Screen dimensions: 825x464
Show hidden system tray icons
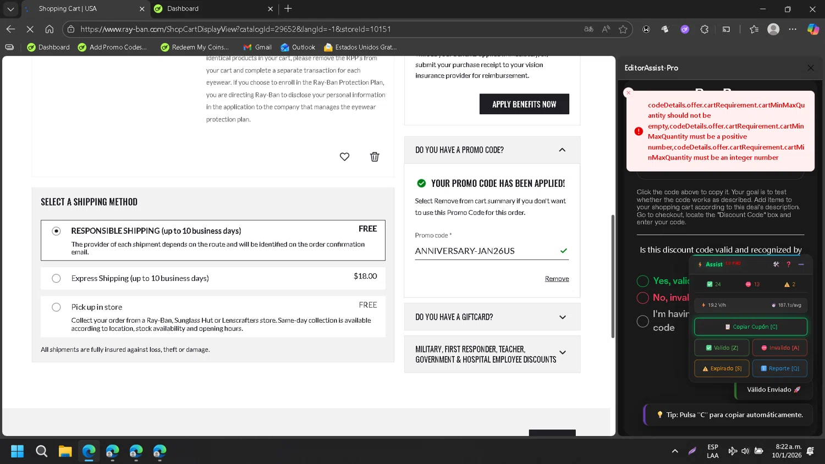675,451
